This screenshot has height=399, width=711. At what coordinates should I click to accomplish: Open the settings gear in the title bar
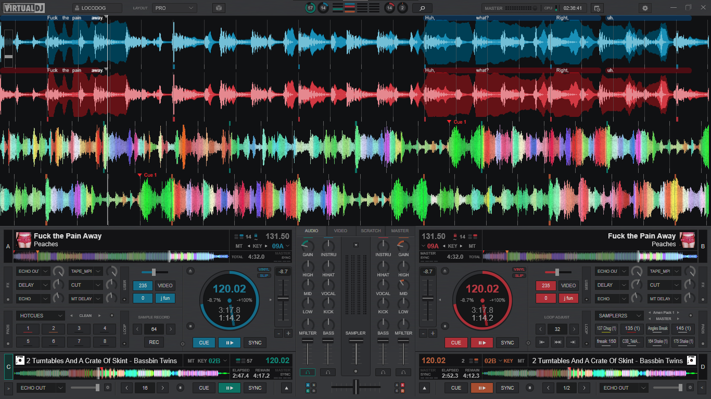pyautogui.click(x=645, y=8)
